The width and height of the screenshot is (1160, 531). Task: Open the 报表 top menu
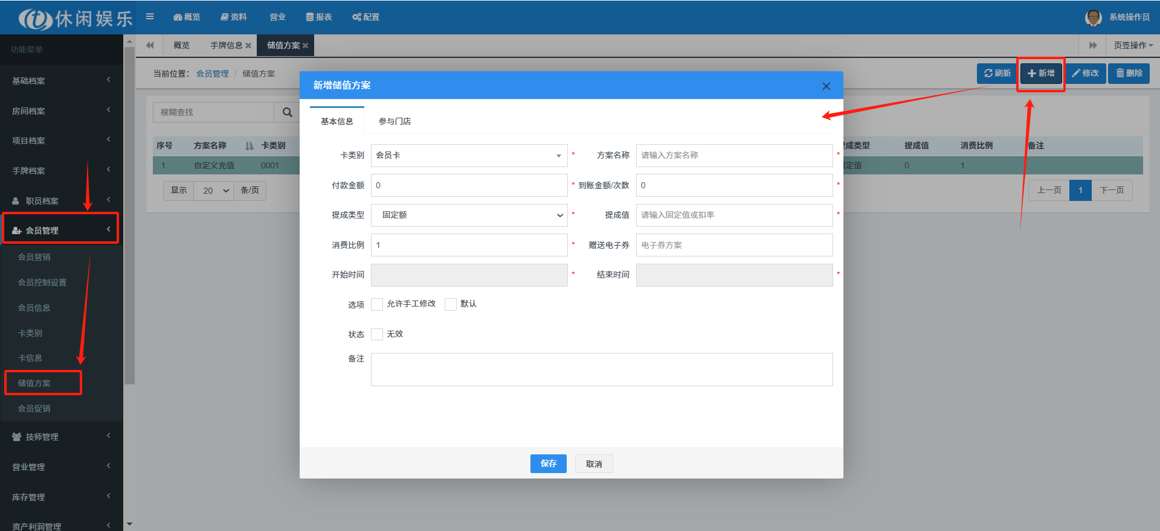click(x=319, y=17)
